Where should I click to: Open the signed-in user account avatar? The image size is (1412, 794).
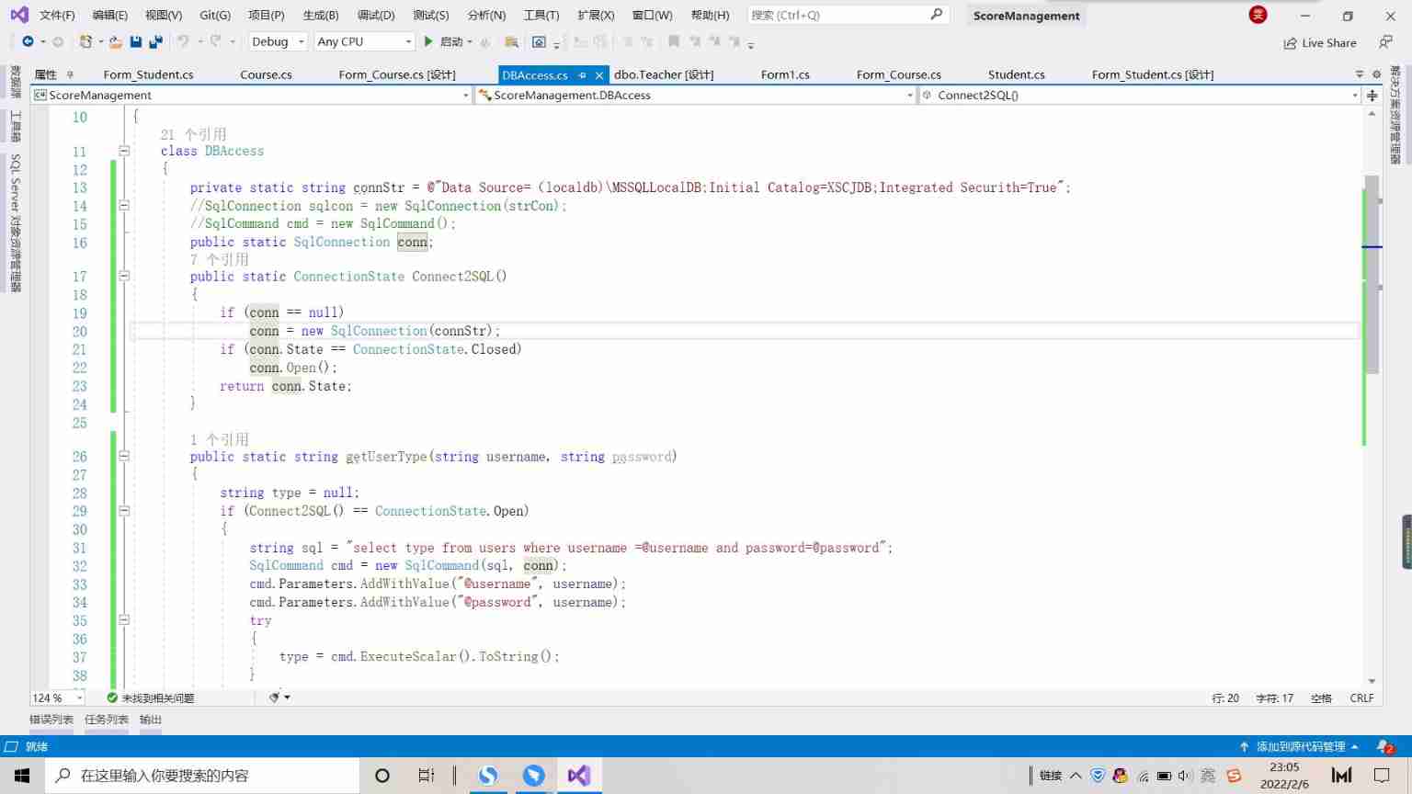(x=1258, y=15)
